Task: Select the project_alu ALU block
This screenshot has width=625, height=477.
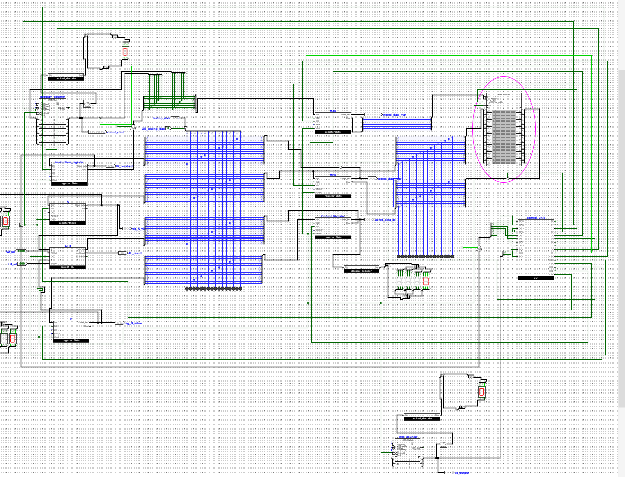Action: point(68,258)
